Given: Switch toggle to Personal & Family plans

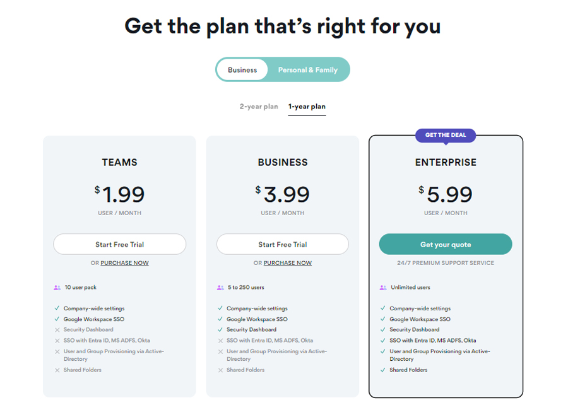Looking at the screenshot, I should 308,70.
